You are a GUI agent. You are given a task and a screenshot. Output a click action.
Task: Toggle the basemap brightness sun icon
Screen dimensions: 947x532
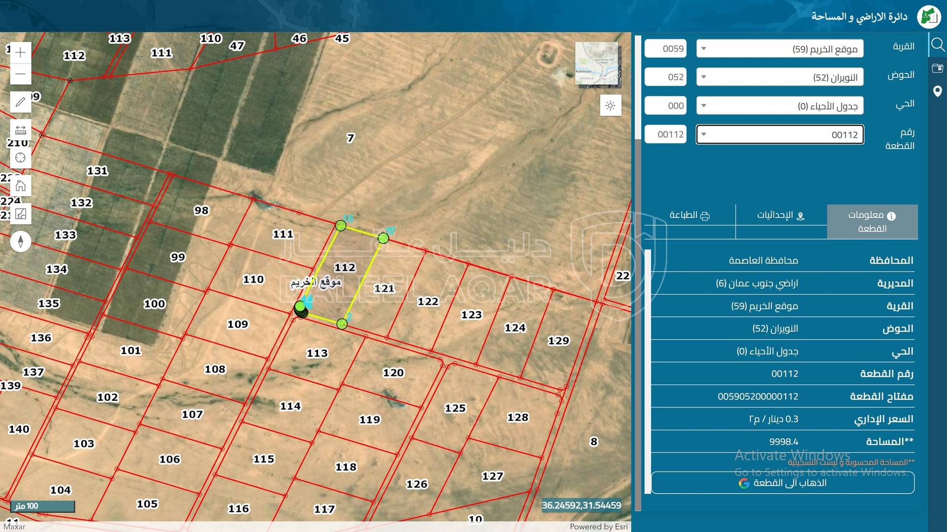click(x=610, y=106)
